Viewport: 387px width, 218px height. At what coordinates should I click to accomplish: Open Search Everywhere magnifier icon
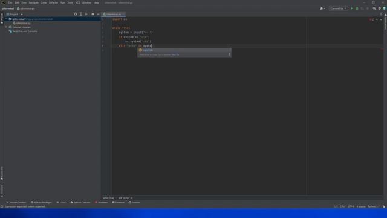pyautogui.click(x=374, y=8)
